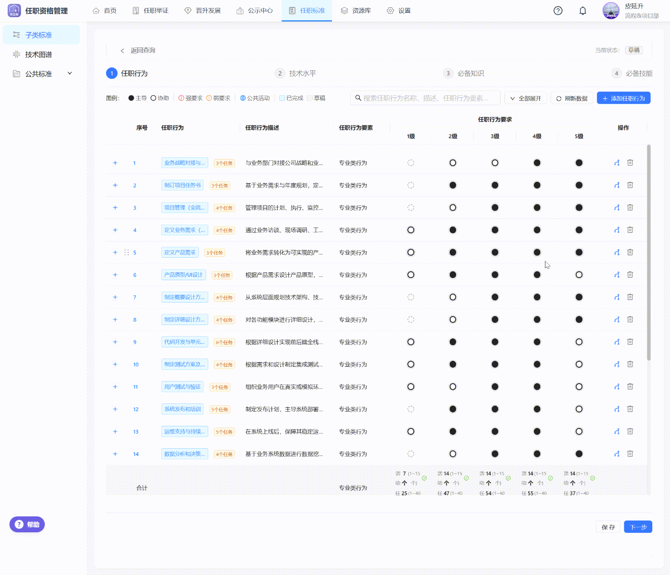Viewport: 670px width, 575px height.
Task: Click the help question mark icon in header
Action: [x=558, y=11]
